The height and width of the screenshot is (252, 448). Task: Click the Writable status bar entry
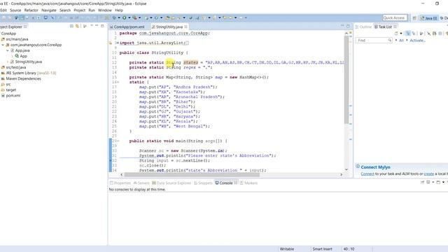[287, 249]
